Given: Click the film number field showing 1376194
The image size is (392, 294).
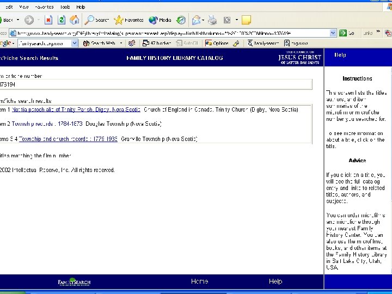Looking at the screenshot, I should click(x=156, y=84).
